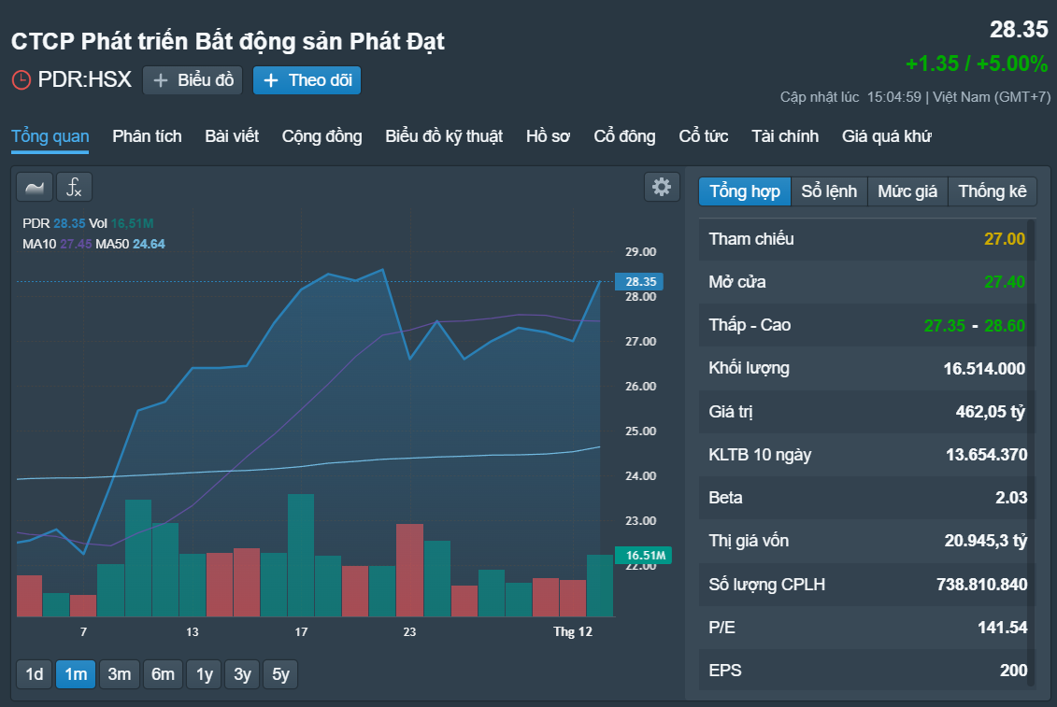The image size is (1057, 707).
Task: Click the Theo dõi follow button
Action: 307,80
